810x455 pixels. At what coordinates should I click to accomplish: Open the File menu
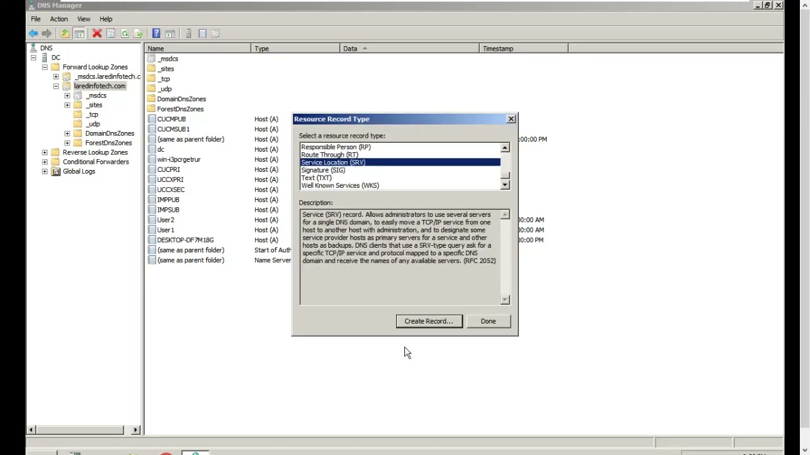tap(35, 19)
